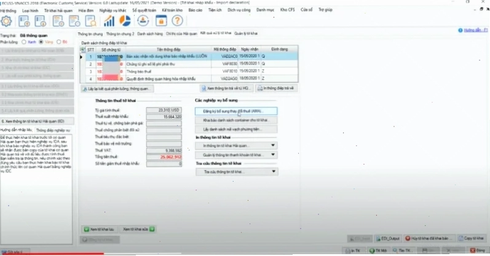
Task: Select Vàng radio button for Phân luồng
Action: pos(41,42)
